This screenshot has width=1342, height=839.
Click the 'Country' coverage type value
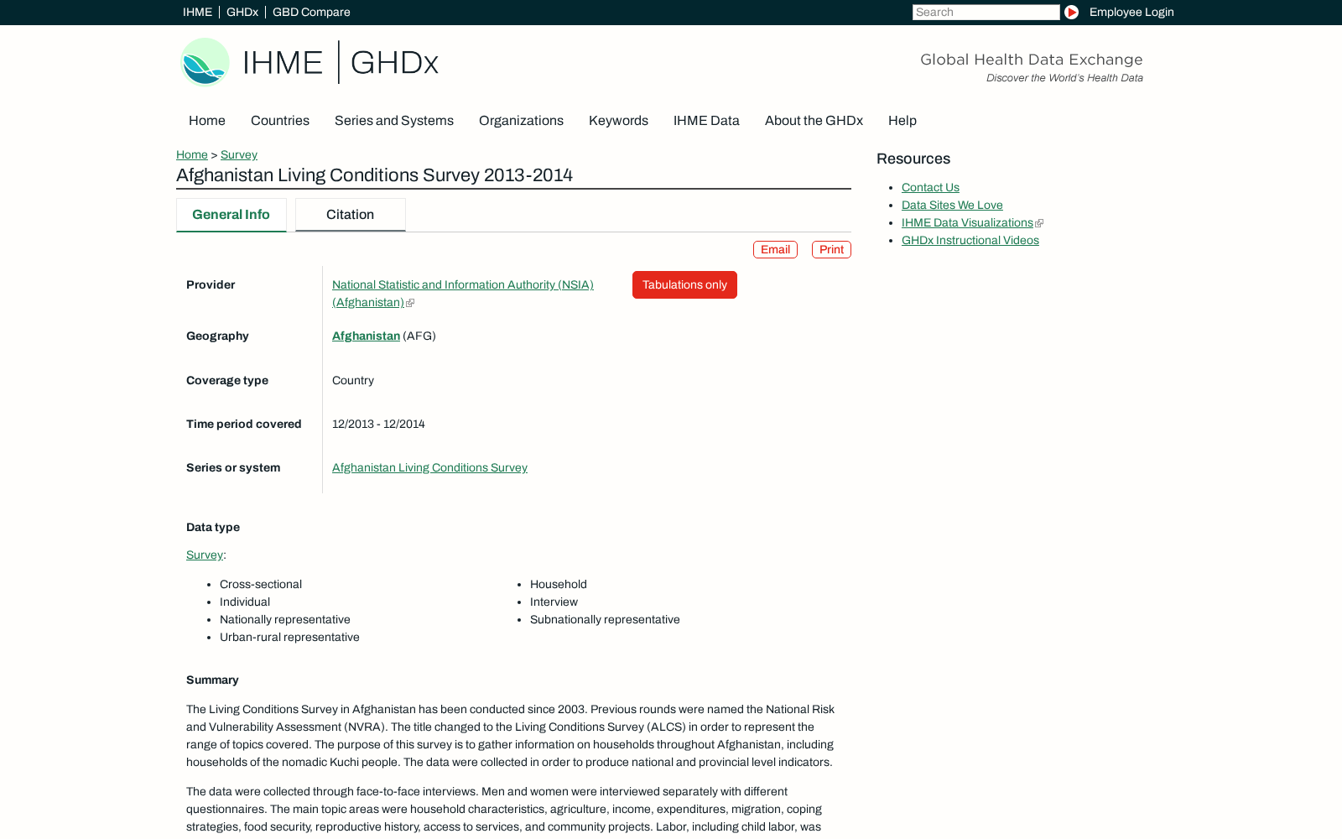tap(353, 380)
